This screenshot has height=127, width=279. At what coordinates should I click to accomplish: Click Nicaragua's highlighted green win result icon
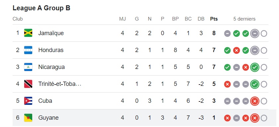[255, 67]
